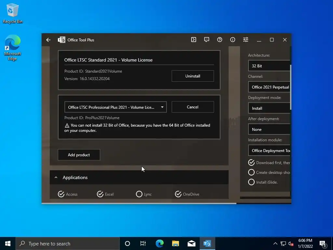The height and width of the screenshot is (250, 333).
Task: Open the command box icon in title bar
Action: tap(193, 39)
